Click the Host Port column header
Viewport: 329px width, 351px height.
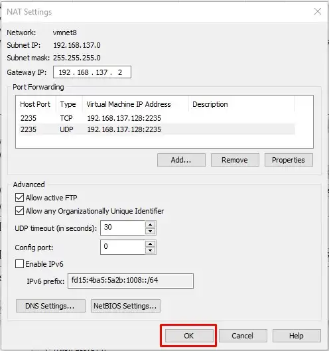36,104
